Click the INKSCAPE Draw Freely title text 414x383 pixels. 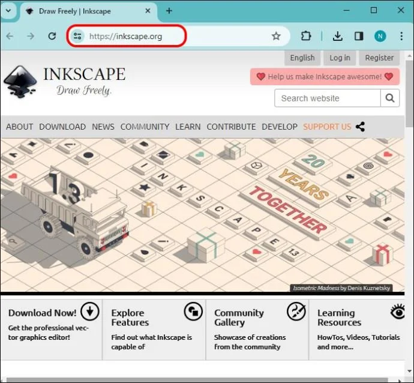tap(84, 82)
